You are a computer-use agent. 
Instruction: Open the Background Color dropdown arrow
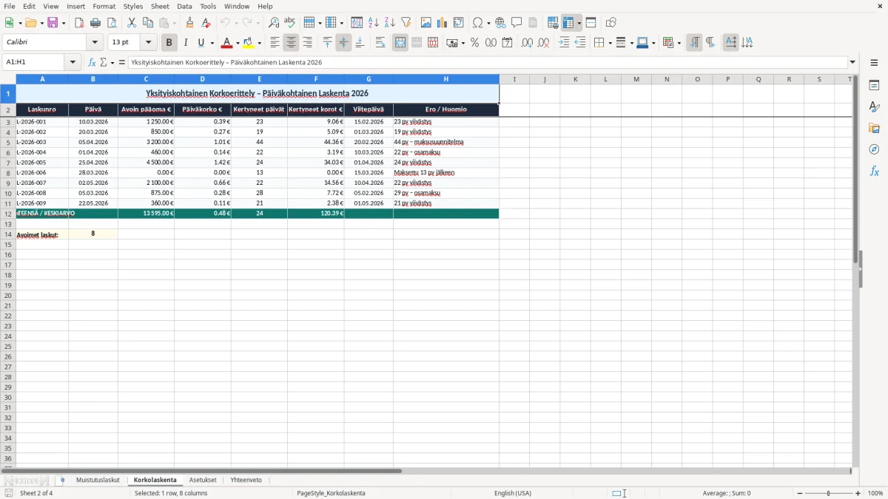pos(259,43)
